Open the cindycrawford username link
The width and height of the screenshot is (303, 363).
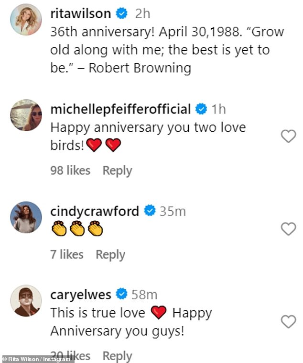click(95, 211)
